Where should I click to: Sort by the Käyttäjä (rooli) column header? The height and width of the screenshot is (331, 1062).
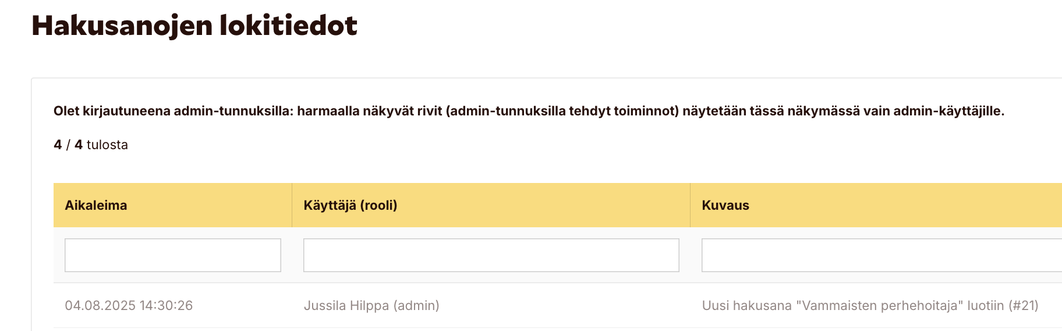pos(350,205)
